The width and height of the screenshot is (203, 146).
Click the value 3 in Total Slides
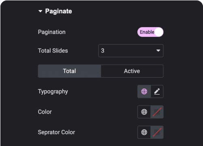[103, 51]
